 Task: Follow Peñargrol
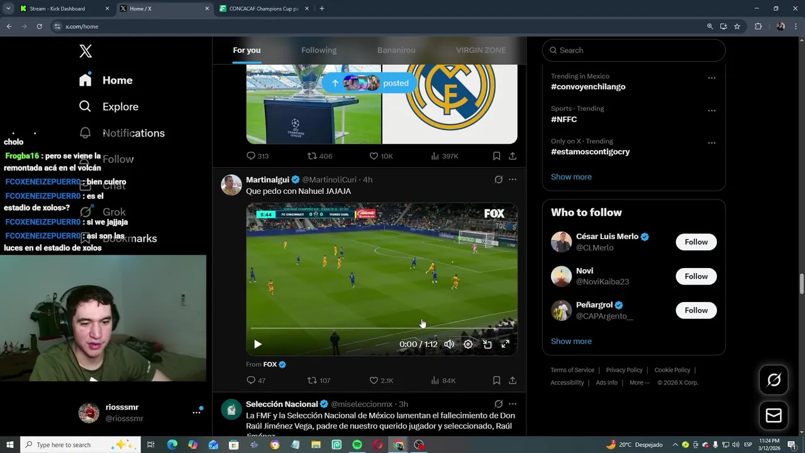696,310
